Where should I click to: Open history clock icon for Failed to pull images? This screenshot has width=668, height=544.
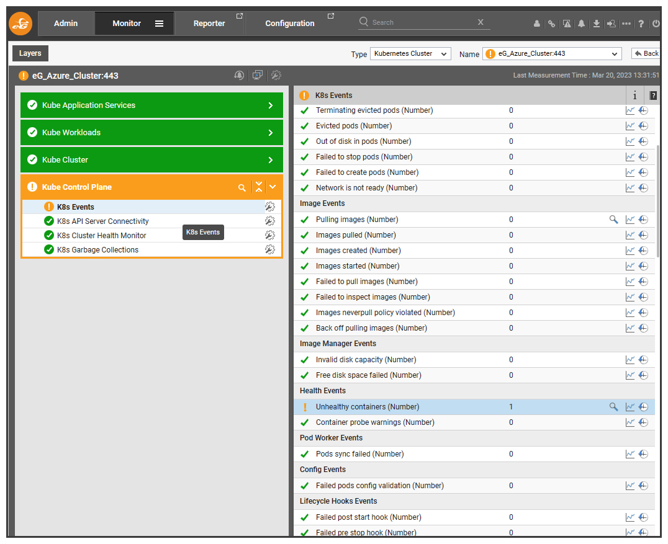tap(643, 282)
